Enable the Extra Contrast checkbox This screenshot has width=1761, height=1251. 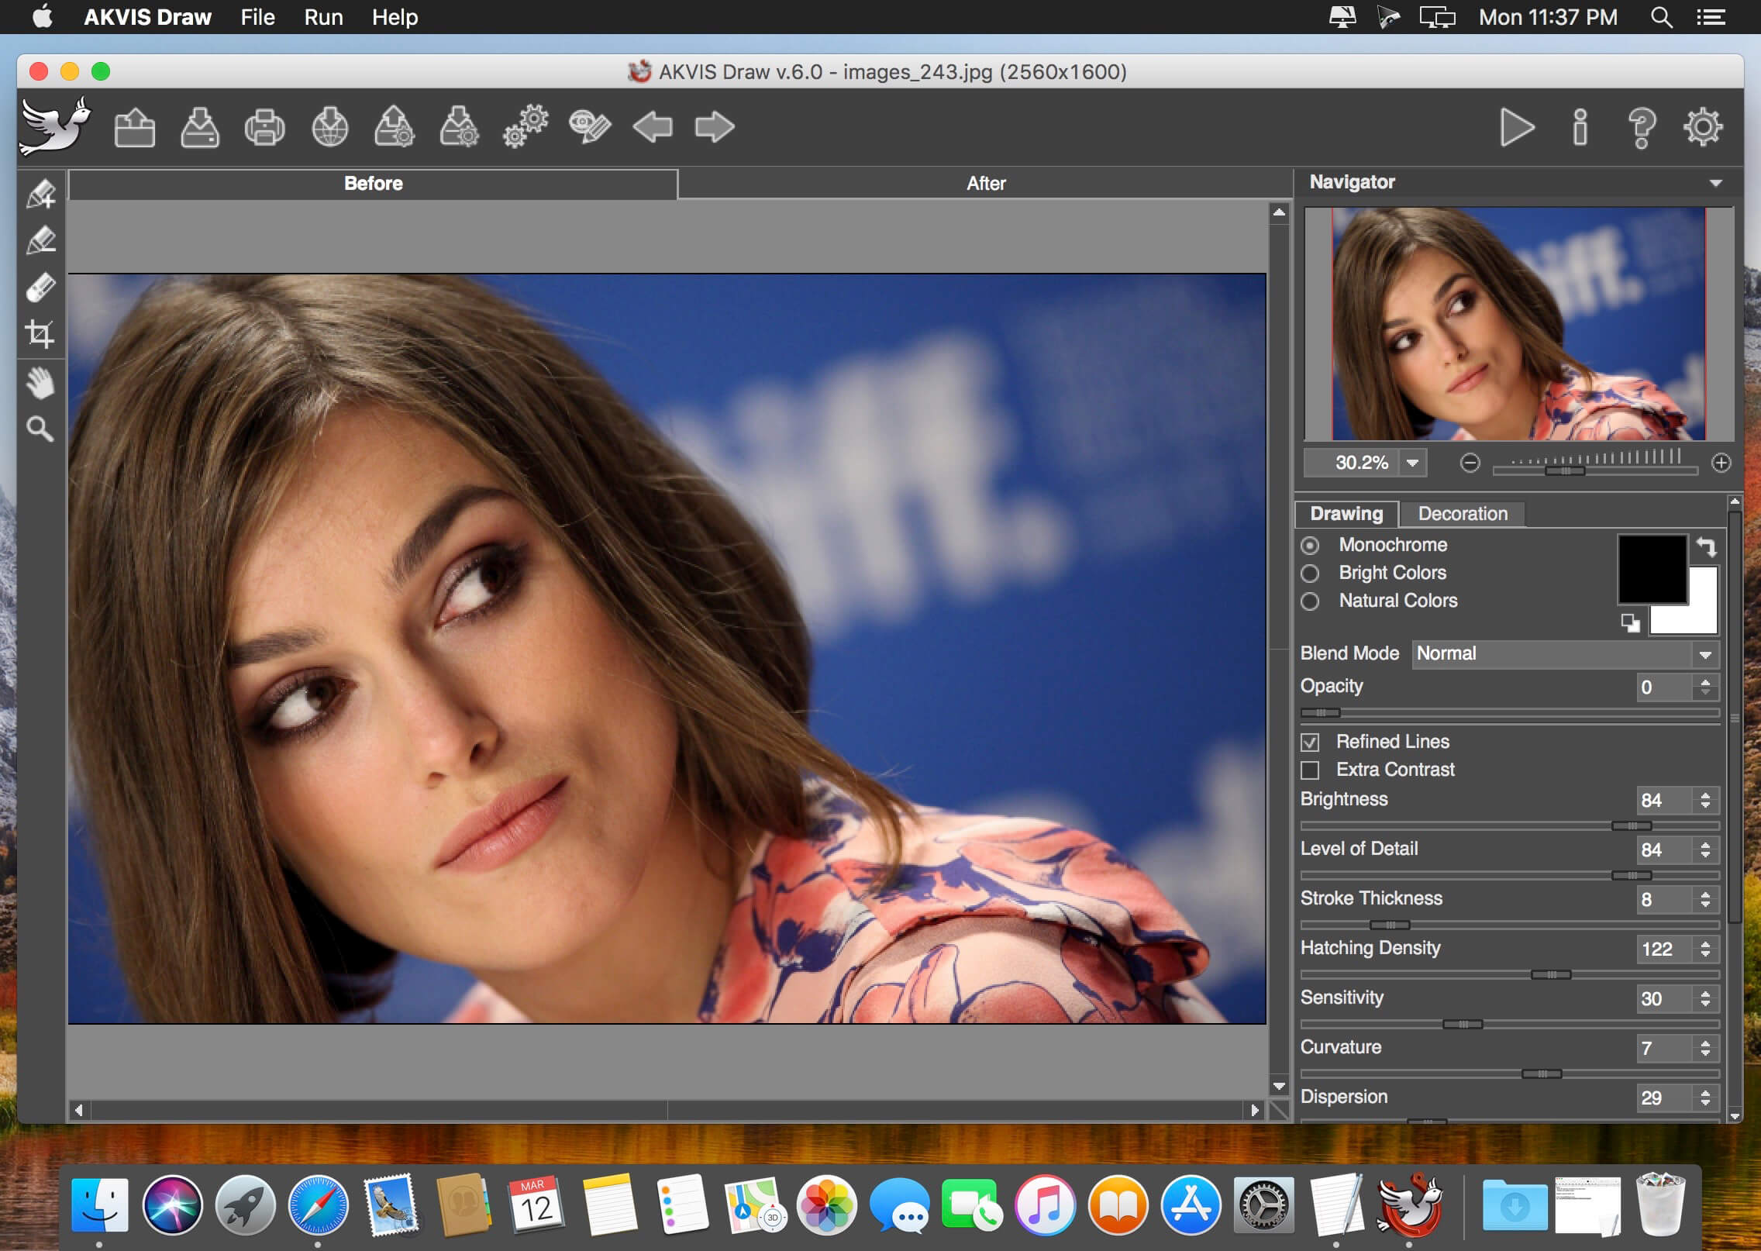click(1310, 769)
